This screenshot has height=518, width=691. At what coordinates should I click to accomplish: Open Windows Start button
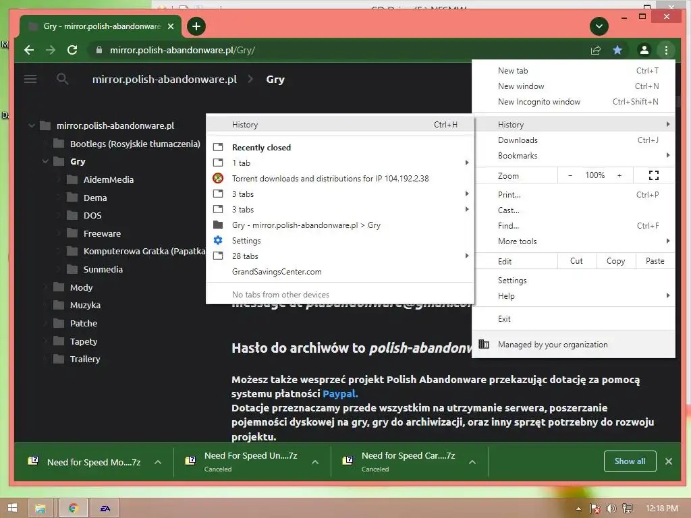(x=12, y=508)
